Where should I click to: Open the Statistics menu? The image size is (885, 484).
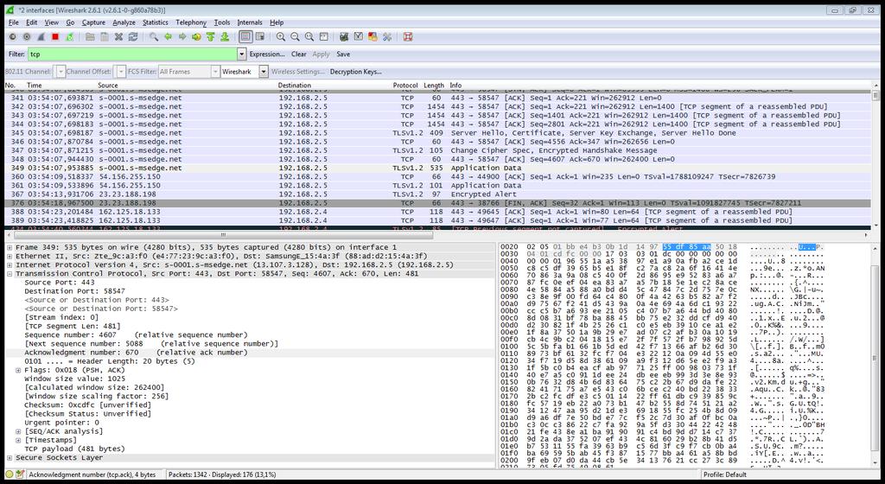(x=156, y=22)
